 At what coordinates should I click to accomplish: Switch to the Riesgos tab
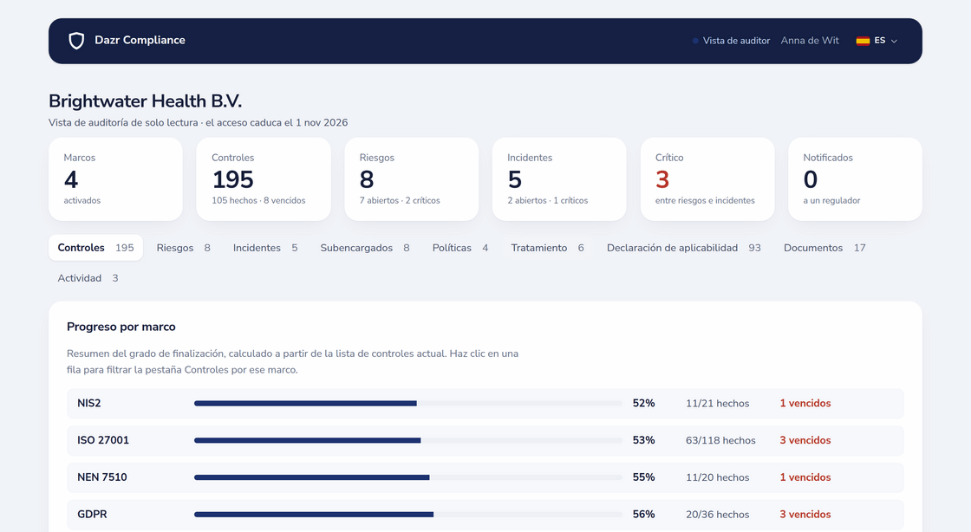tap(183, 248)
